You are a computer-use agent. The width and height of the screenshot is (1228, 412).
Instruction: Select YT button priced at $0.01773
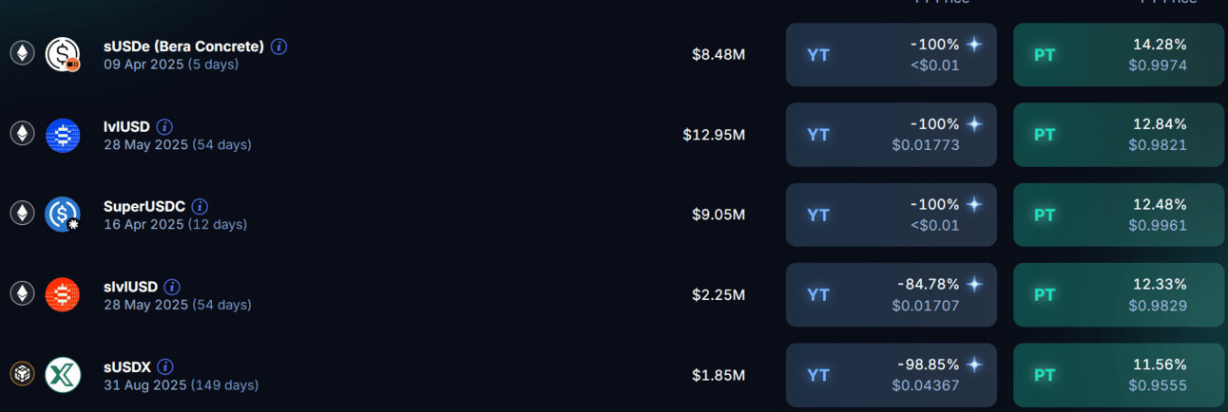[892, 135]
